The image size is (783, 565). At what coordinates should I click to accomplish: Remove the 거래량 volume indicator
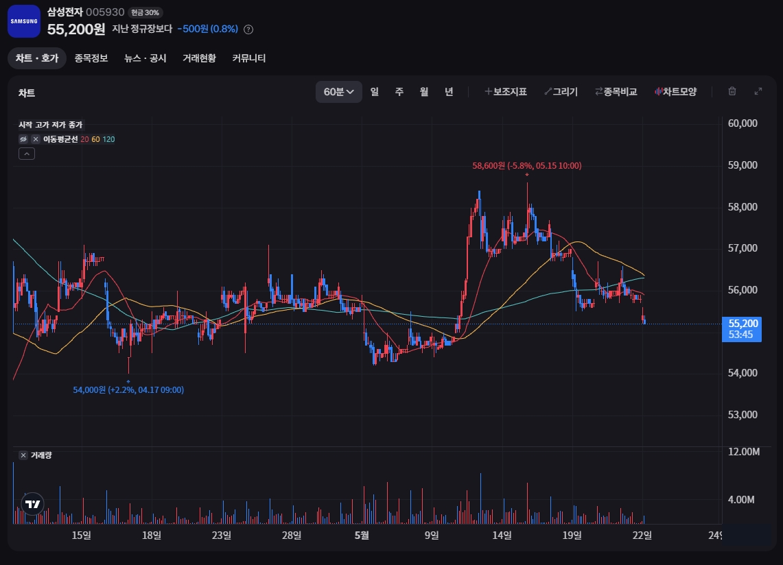click(23, 455)
